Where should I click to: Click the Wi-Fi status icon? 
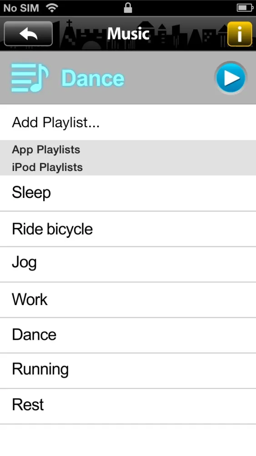[x=52, y=8]
